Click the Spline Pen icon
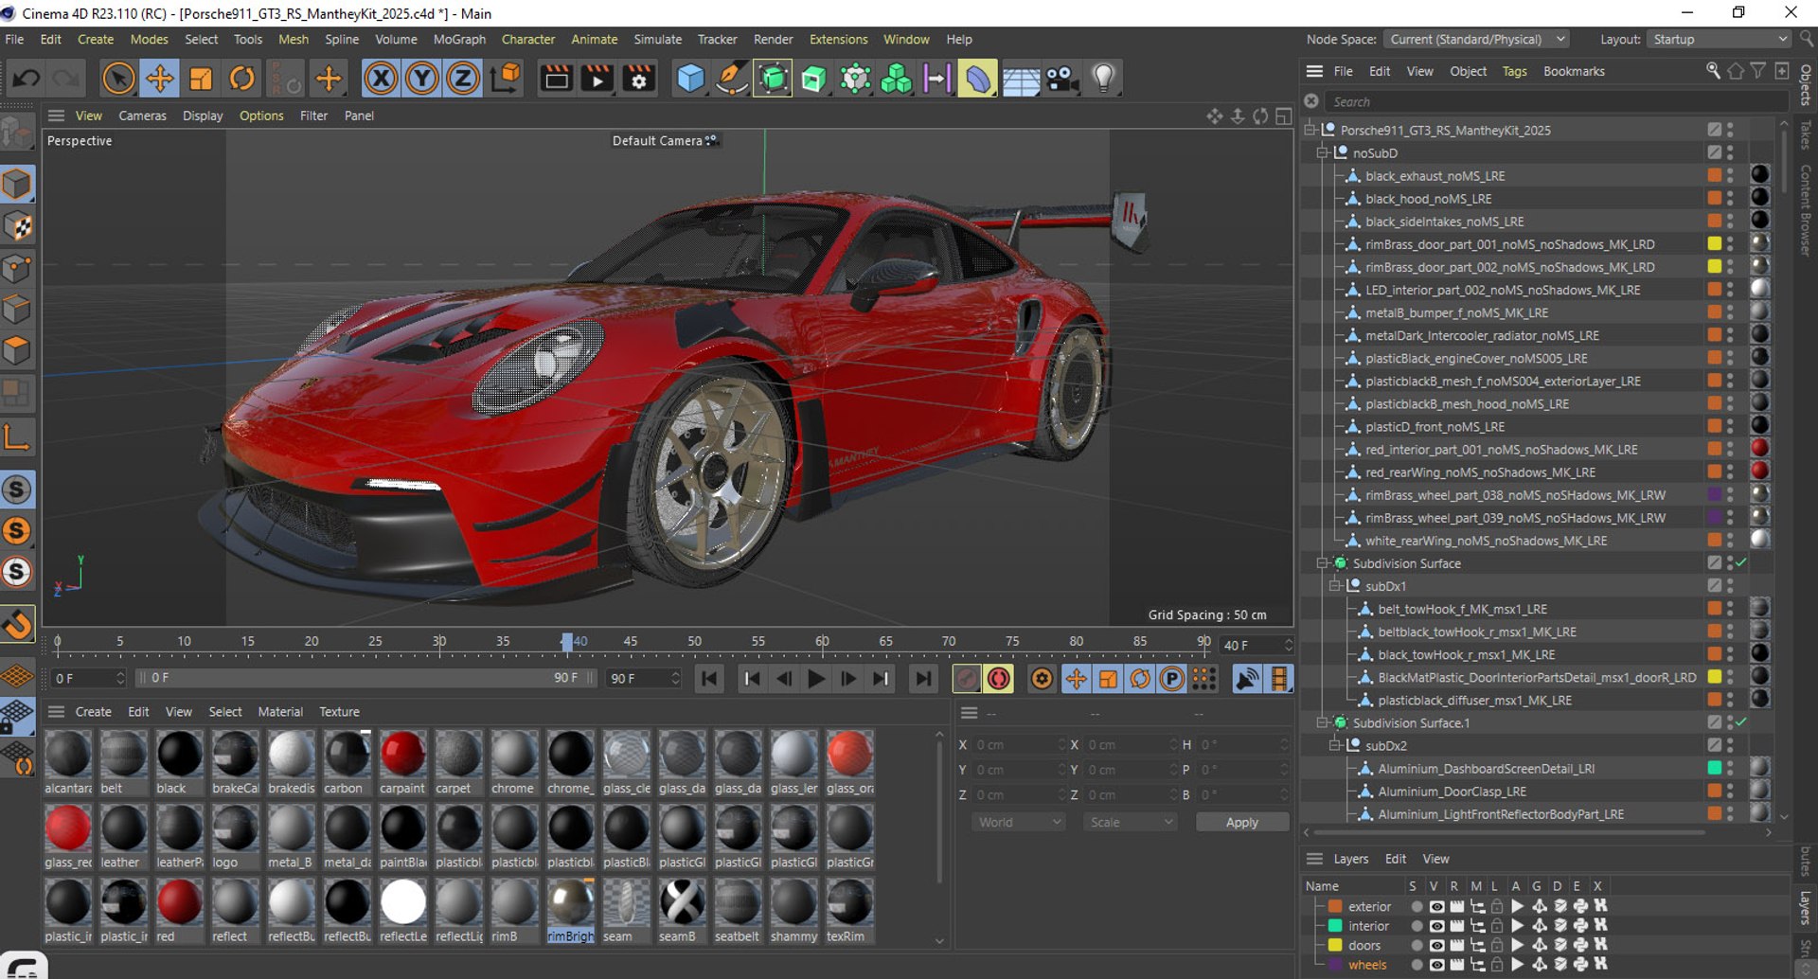Image resolution: width=1818 pixels, height=979 pixels. 732,78
